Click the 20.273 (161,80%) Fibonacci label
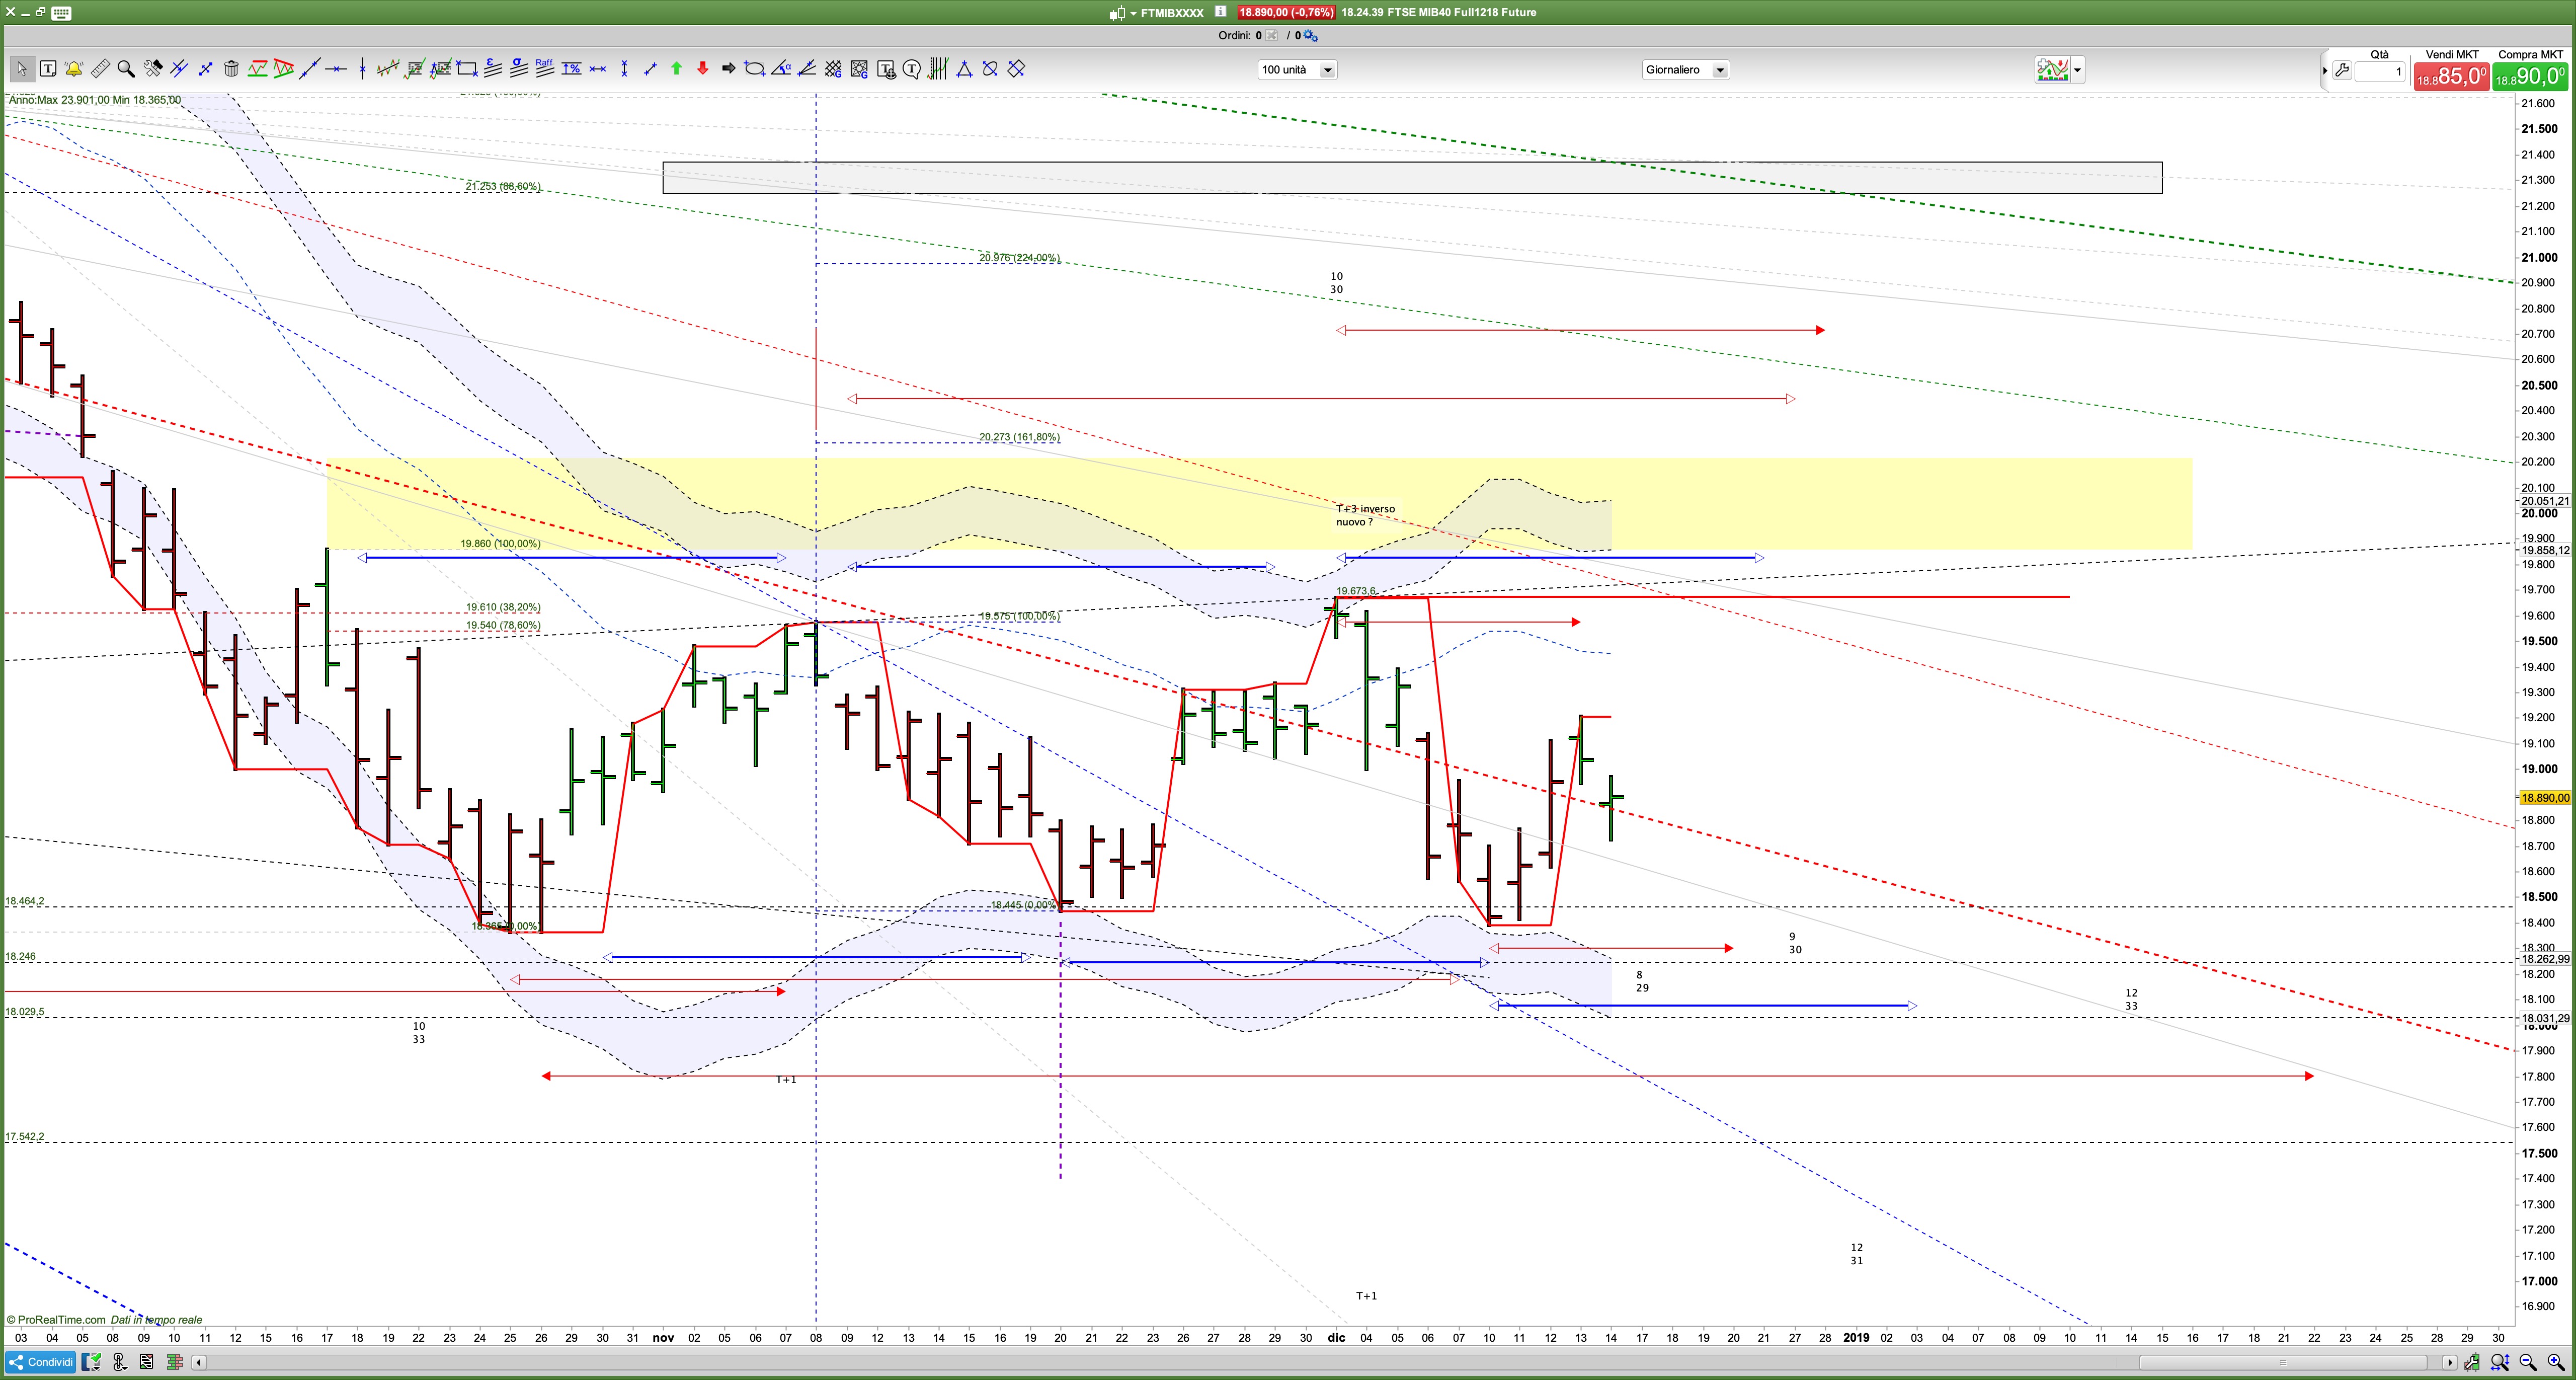Screen dimensions: 2576x1380 [x=1019, y=437]
